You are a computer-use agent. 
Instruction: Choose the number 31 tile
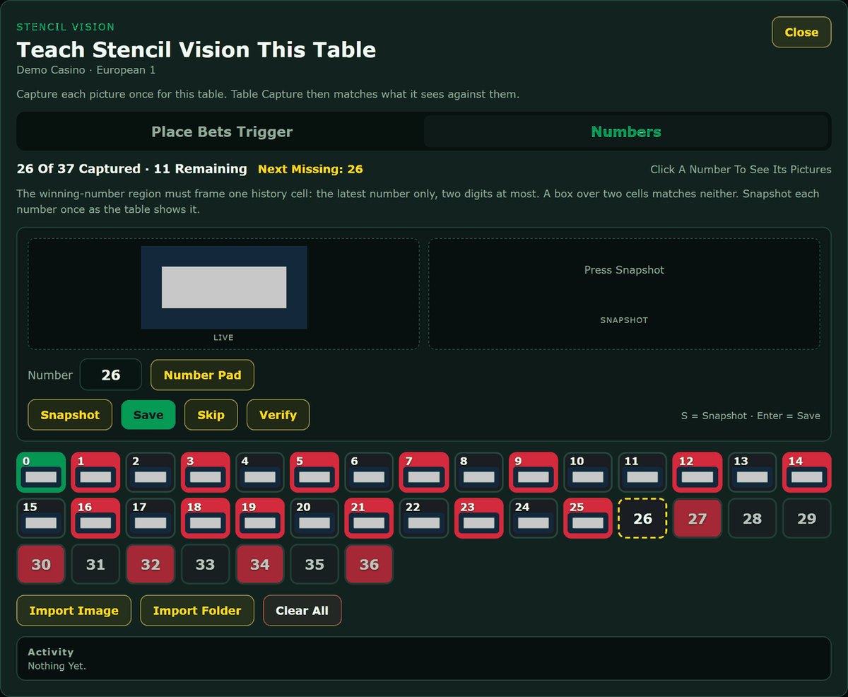click(x=95, y=564)
